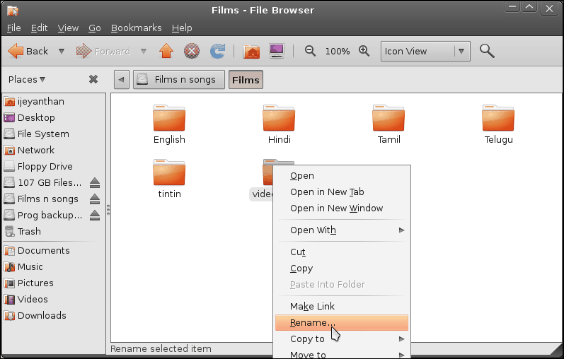This screenshot has height=359, width=564.
Task: Open the Bookmarks menu
Action: coord(136,28)
